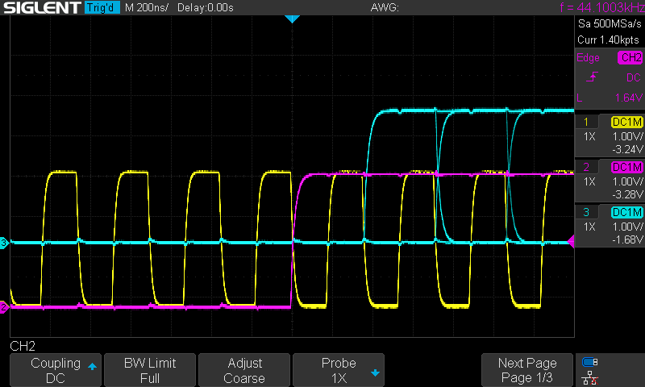
Task: Select the channel 3 cyan info box
Action: pyautogui.click(x=610, y=226)
